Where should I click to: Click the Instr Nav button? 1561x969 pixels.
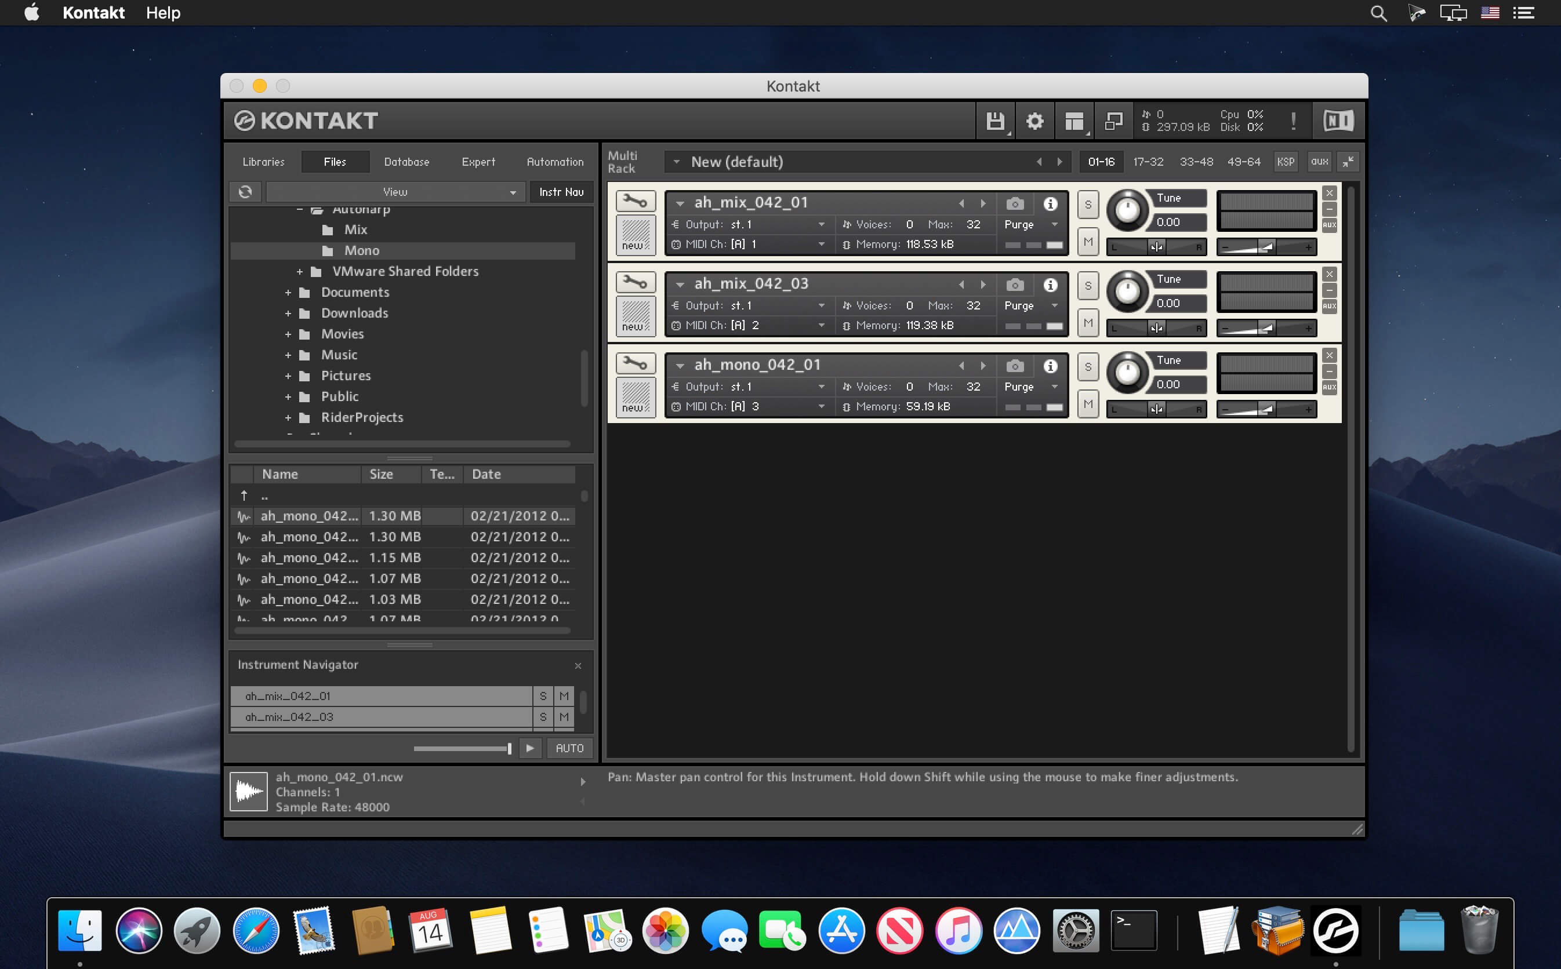click(561, 192)
